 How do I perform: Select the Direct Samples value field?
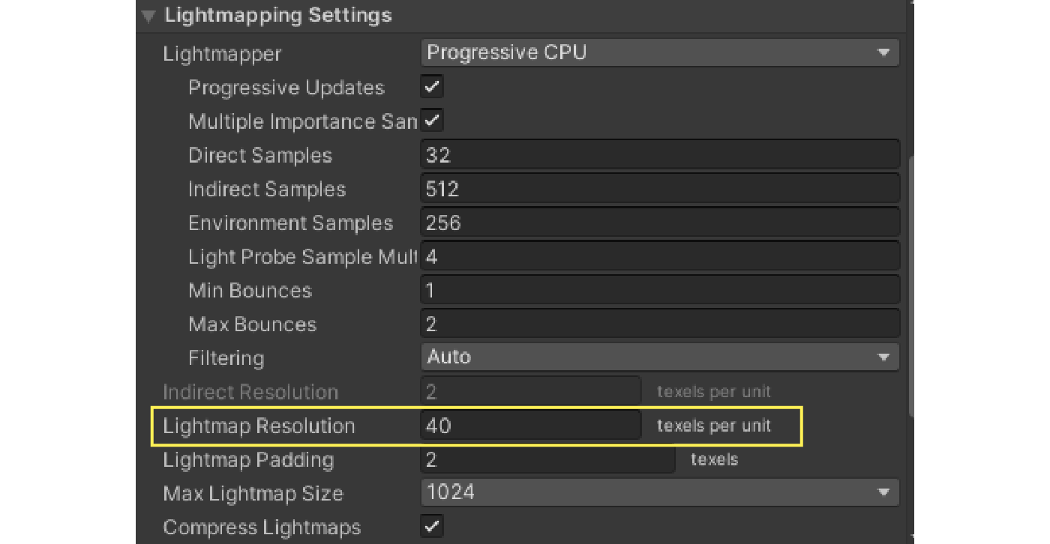(x=660, y=154)
